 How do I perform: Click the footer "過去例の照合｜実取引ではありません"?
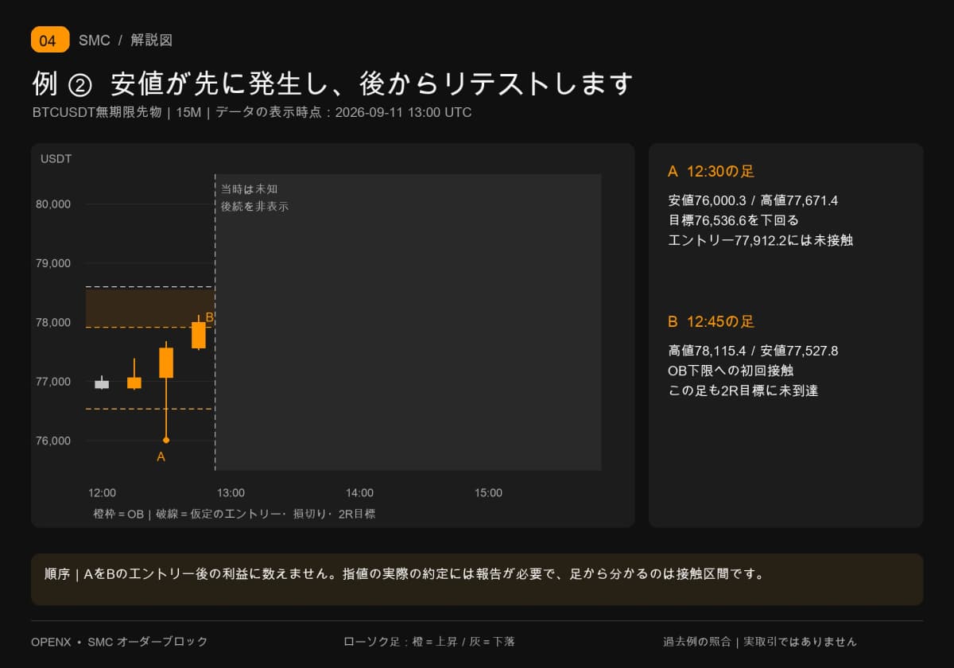(760, 642)
